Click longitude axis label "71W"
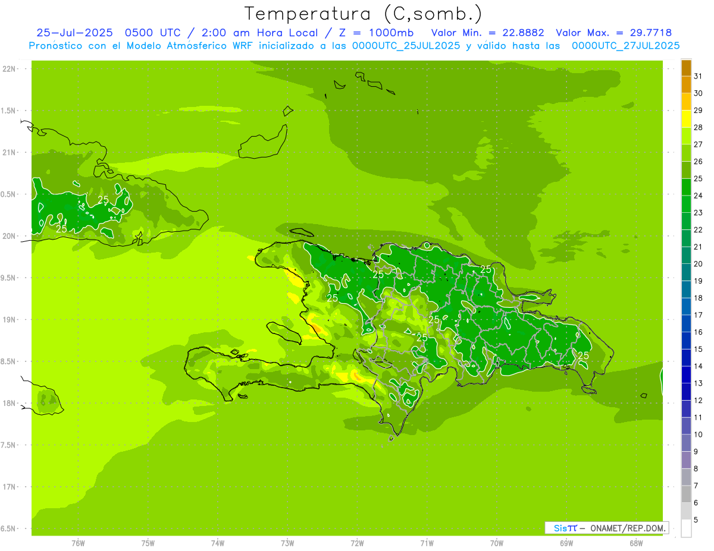 coord(427,543)
